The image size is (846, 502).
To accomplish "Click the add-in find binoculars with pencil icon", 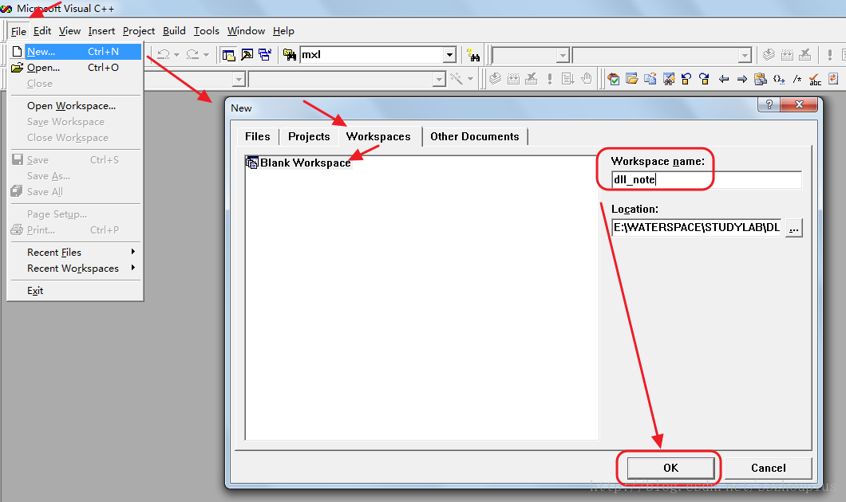I will [669, 79].
